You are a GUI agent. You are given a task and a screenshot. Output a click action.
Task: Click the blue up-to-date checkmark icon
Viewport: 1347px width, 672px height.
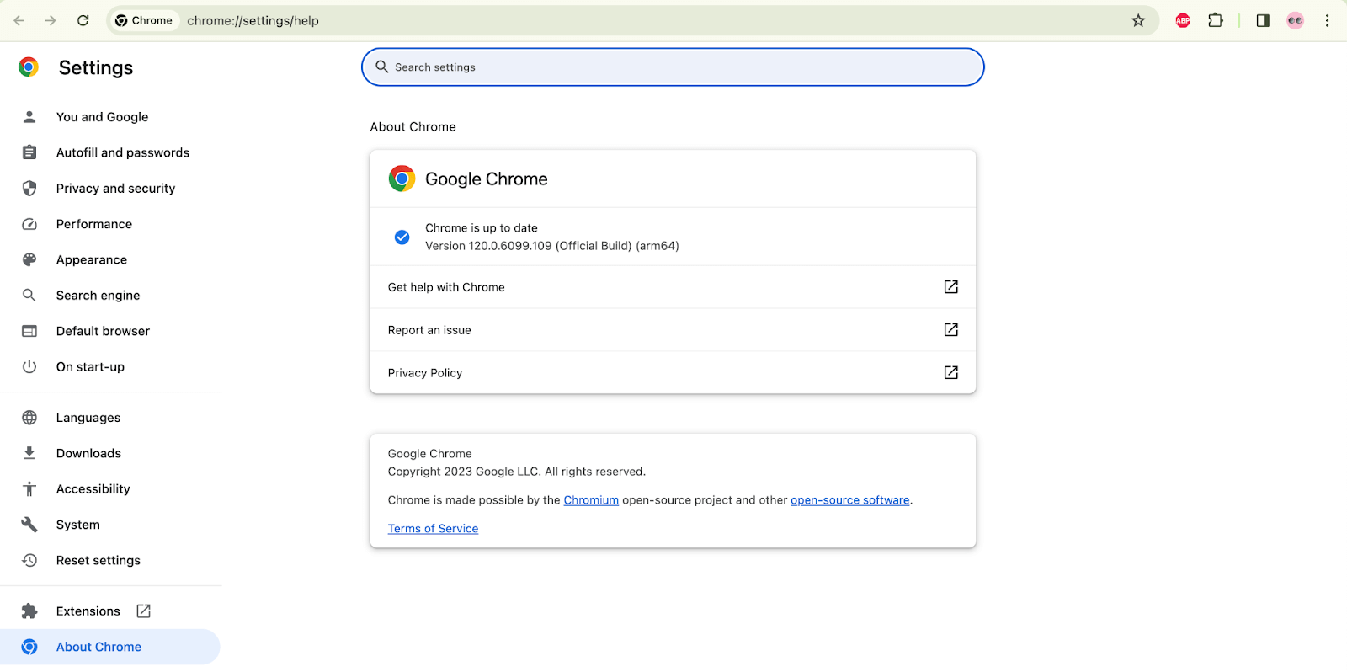[x=402, y=237]
